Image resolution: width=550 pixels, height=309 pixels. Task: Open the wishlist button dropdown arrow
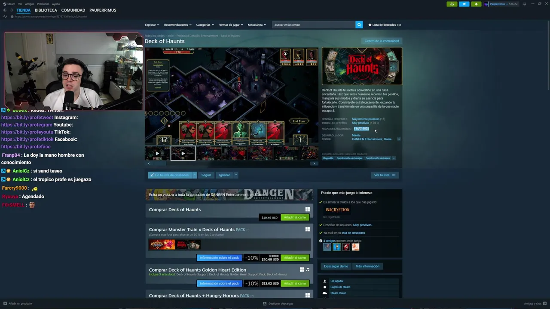[194, 175]
